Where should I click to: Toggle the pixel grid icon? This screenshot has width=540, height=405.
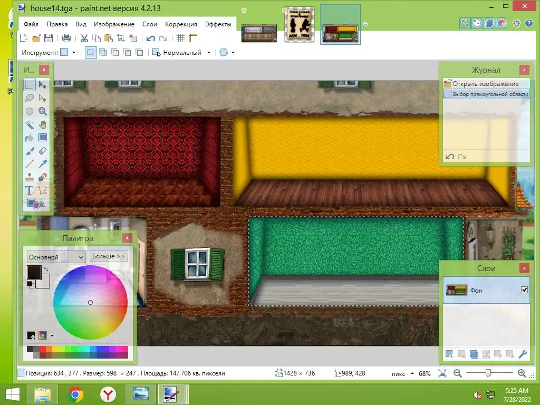180,38
